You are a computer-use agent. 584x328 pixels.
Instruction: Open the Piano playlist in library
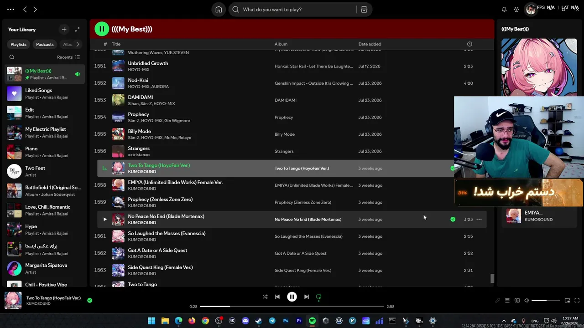(44, 152)
